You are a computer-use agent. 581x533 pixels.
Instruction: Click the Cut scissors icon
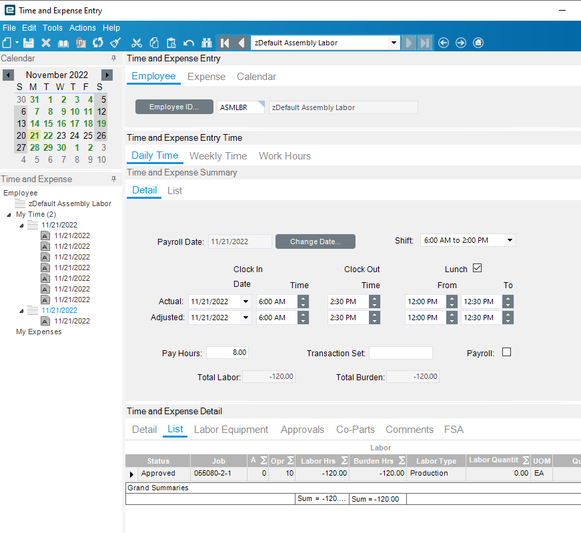tap(137, 43)
